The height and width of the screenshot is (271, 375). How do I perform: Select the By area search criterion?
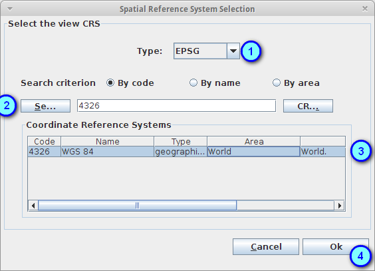tap(277, 83)
